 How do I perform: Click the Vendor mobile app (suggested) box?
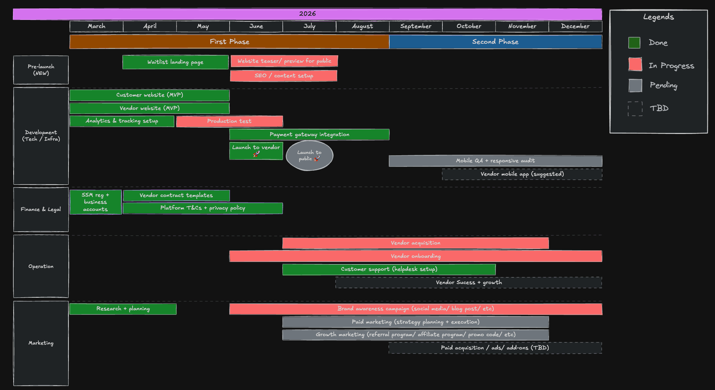click(522, 174)
